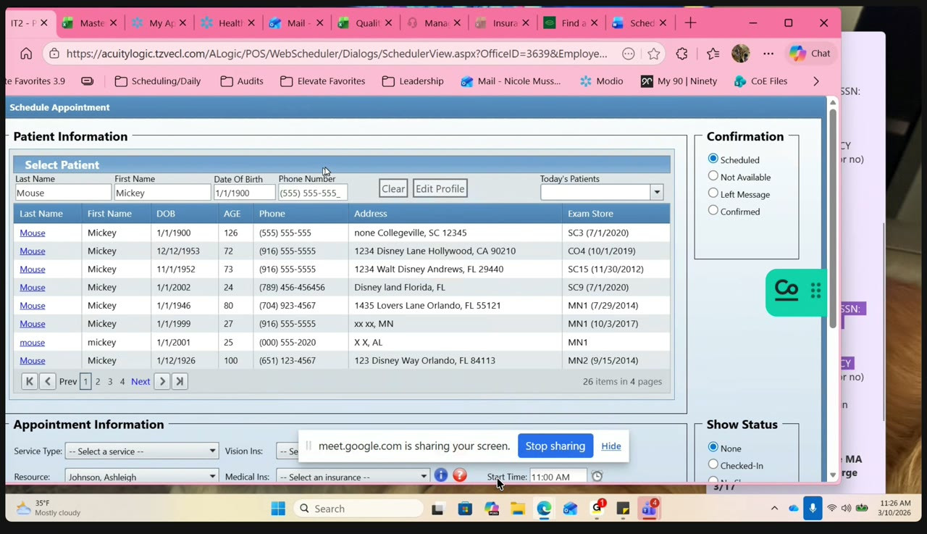Open browser profile avatar
This screenshot has height=534, width=927.
740,54
